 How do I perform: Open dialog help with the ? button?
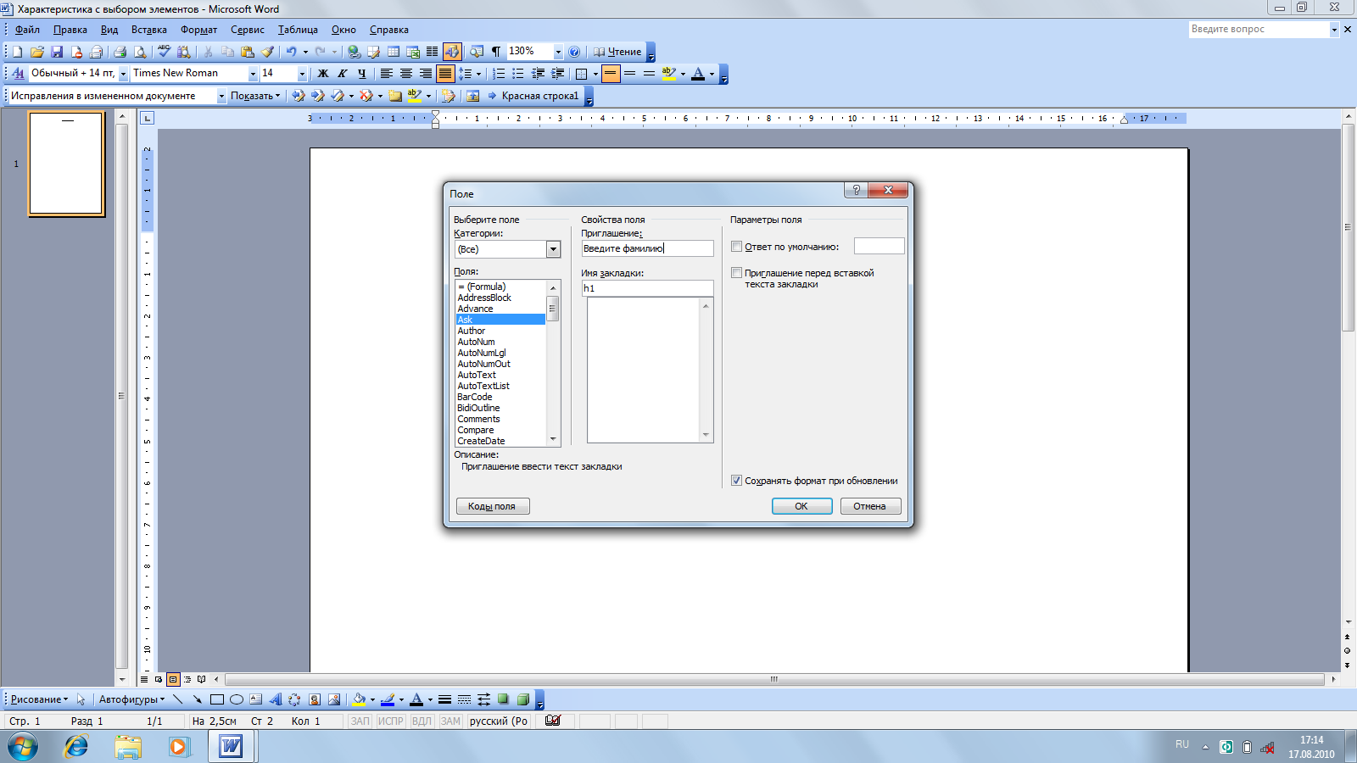[x=856, y=190]
